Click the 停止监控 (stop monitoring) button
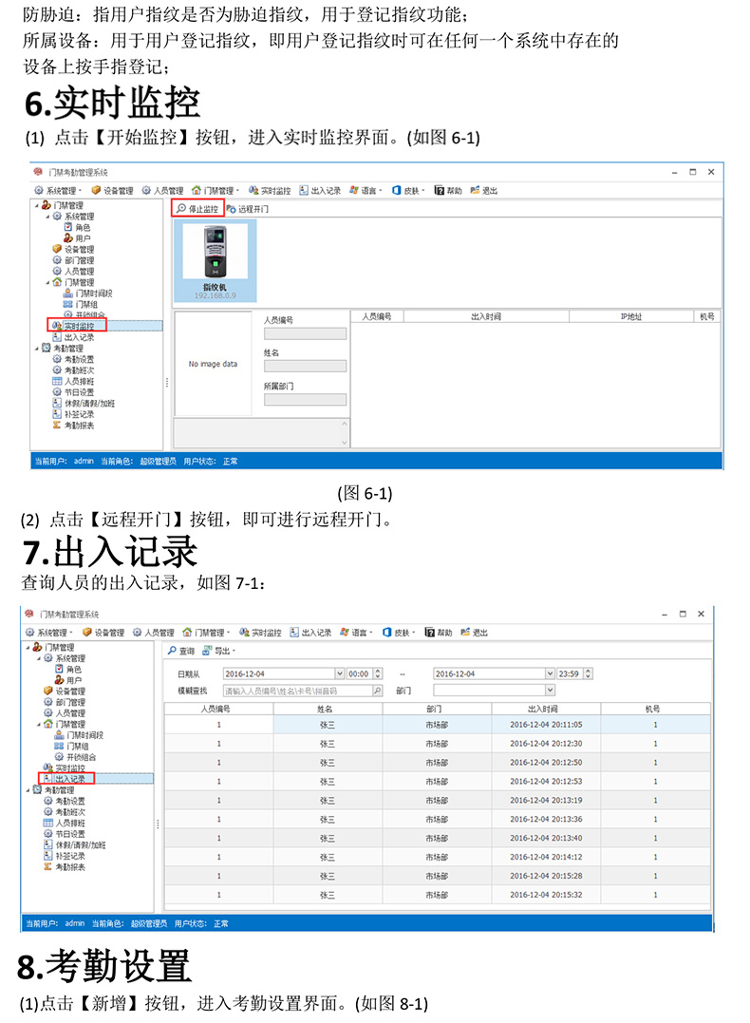This screenshot has width=750, height=1023. pos(197,208)
